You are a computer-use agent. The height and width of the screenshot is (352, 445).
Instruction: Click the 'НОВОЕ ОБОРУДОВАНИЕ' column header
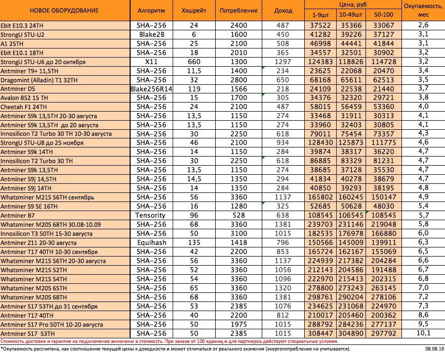(x=65, y=11)
